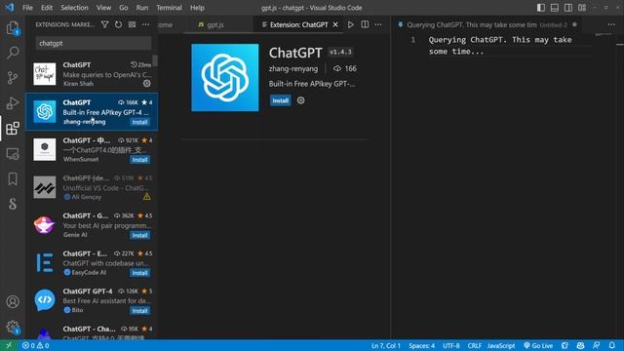This screenshot has height=351, width=624.
Task: Click the gear on Kiran Shah's ChatGPT
Action: tap(147, 84)
